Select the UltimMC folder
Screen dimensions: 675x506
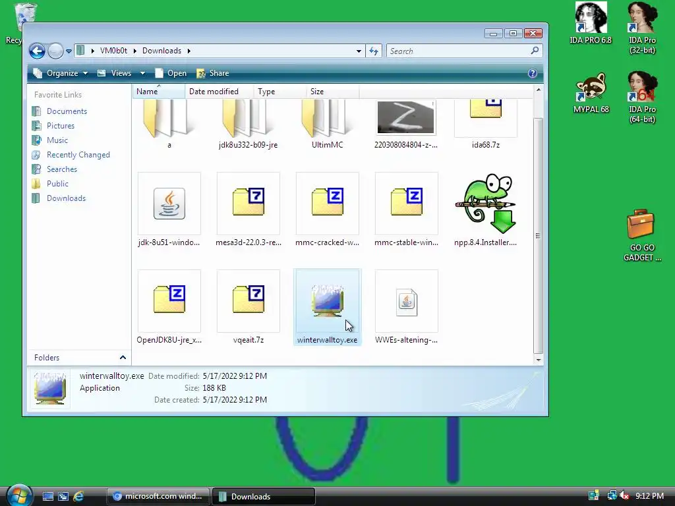(x=327, y=119)
